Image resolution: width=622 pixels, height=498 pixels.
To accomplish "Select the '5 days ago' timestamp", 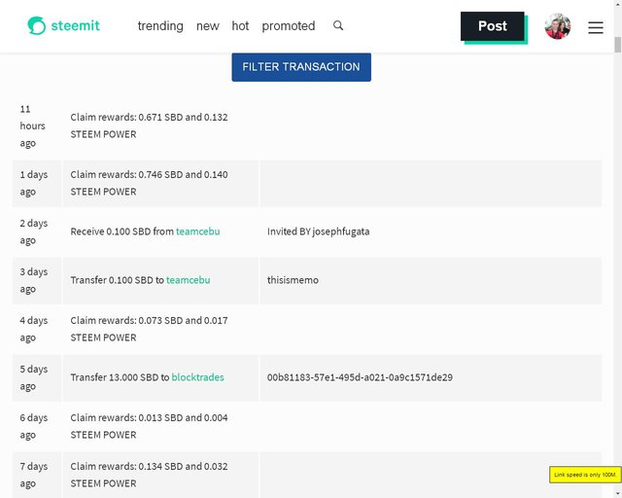I will (34, 377).
